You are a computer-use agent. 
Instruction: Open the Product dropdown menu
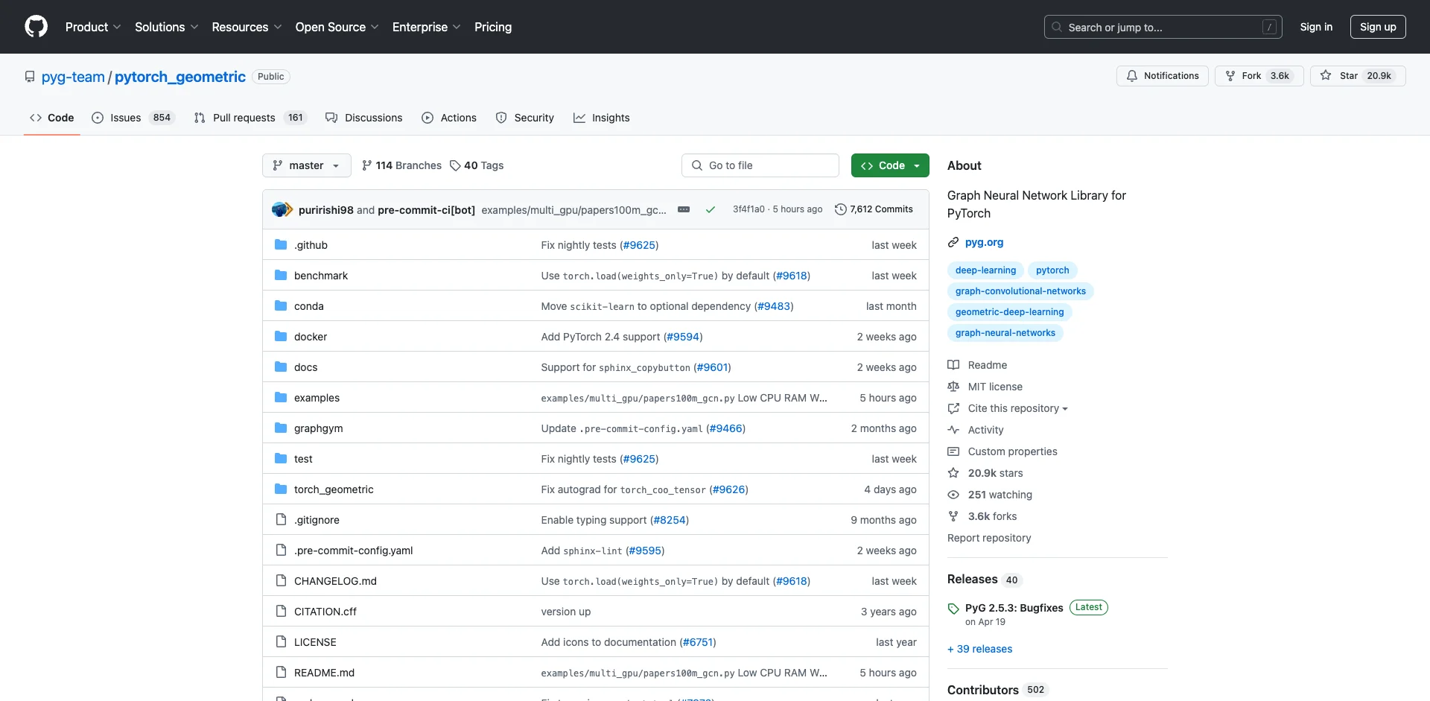pos(93,27)
